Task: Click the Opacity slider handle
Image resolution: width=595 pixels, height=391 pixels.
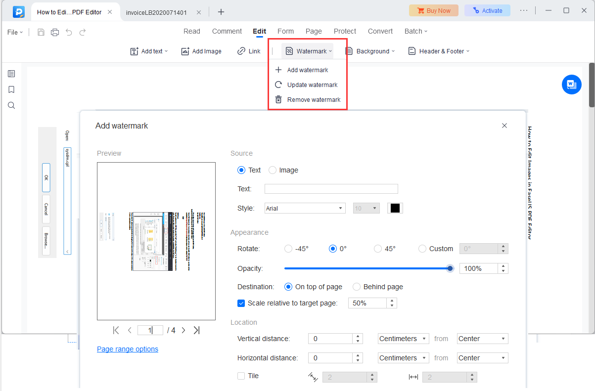Action: coord(450,268)
